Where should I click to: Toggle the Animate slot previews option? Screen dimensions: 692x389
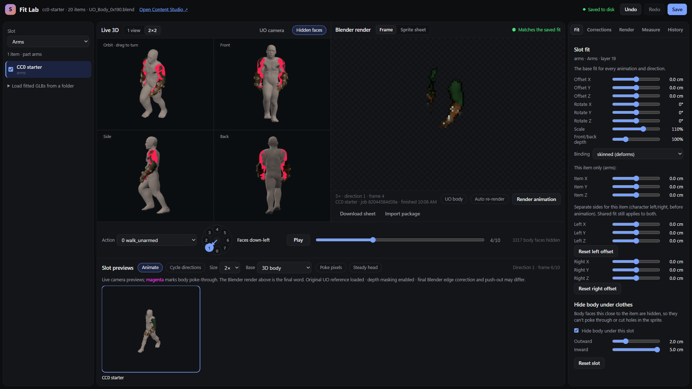pyautogui.click(x=150, y=268)
